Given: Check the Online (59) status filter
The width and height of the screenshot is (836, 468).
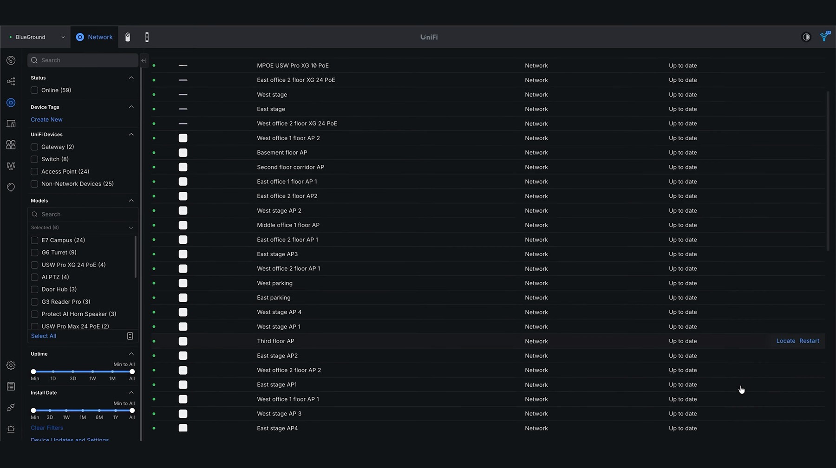Looking at the screenshot, I should (34, 90).
